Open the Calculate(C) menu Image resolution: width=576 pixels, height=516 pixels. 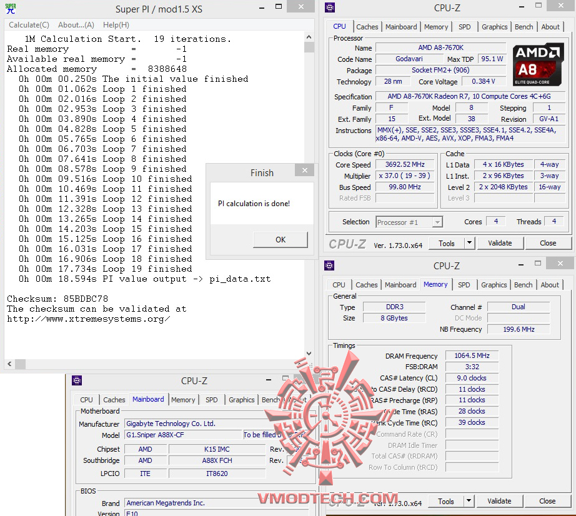[x=29, y=25]
